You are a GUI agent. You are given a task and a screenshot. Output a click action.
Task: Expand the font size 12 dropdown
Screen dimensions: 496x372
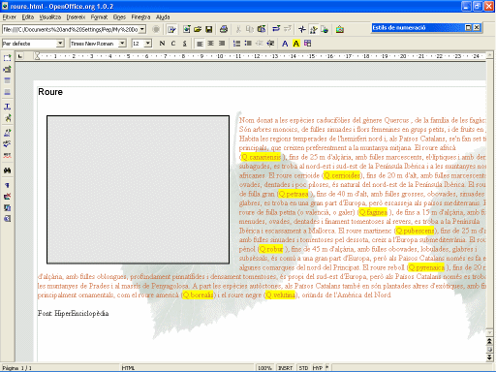point(148,44)
